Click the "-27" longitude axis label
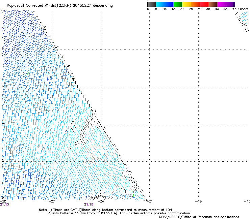The width and height of the screenshot is (250, 219). pyautogui.click(x=52, y=201)
